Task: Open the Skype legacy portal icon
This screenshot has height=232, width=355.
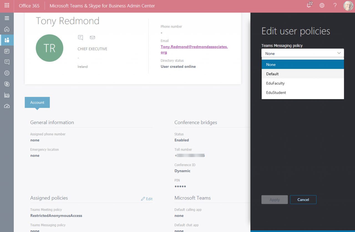Action: pos(7,84)
